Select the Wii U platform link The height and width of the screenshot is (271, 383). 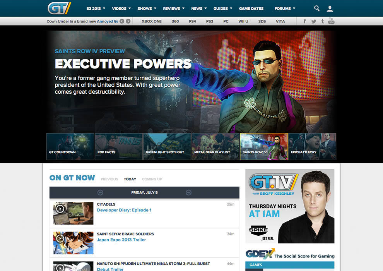pyautogui.click(x=243, y=21)
